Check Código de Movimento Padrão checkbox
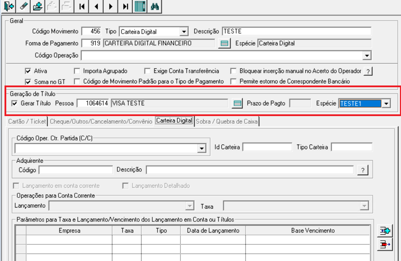401x261 pixels. click(77, 81)
